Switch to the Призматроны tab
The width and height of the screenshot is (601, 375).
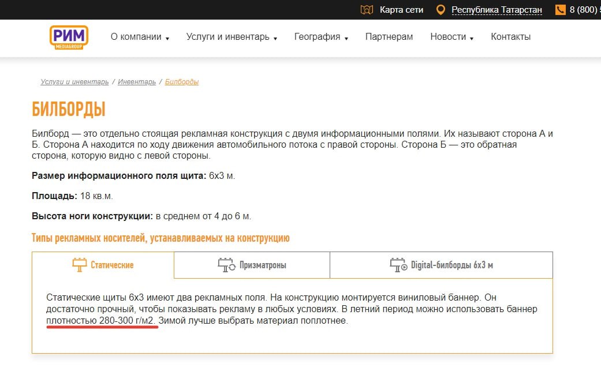(252, 265)
